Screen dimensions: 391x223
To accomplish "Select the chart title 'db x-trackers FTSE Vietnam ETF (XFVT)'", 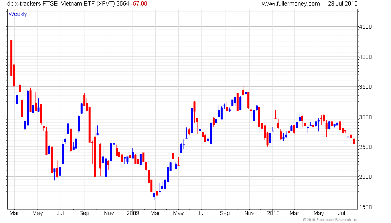I will (x=61, y=4).
